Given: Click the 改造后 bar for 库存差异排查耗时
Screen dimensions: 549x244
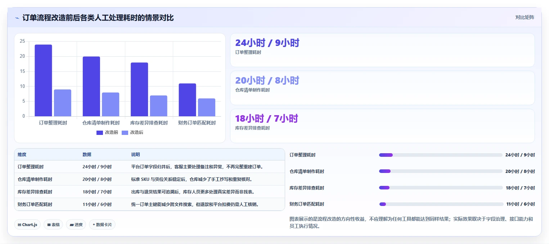Looking at the screenshot, I should tap(159, 106).
